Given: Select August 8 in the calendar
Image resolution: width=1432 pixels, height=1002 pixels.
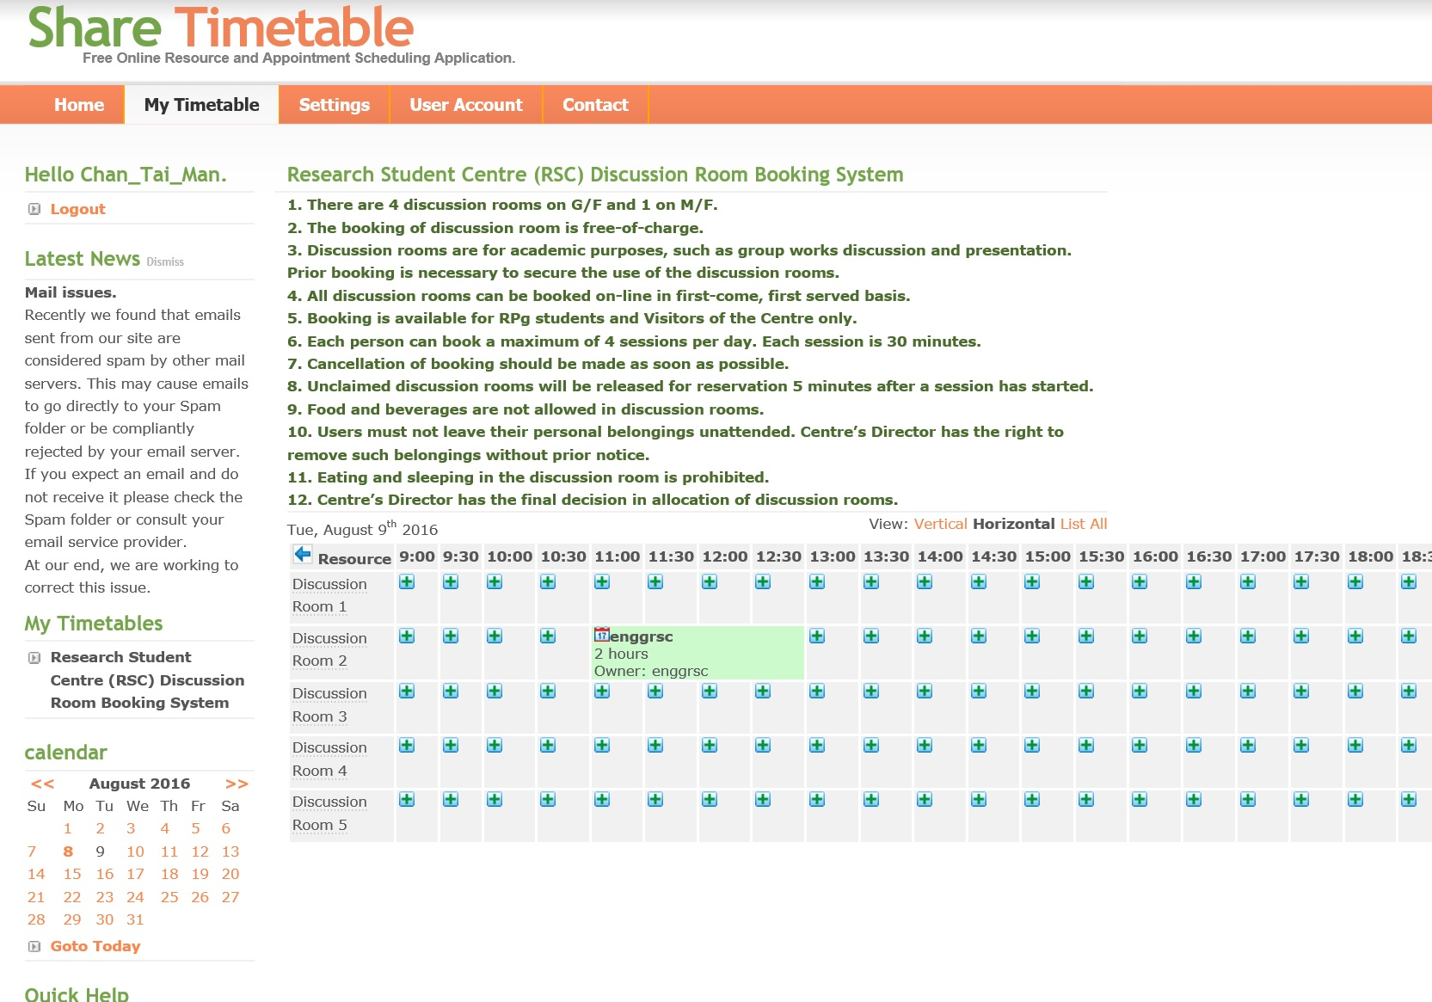Looking at the screenshot, I should pyautogui.click(x=68, y=851).
